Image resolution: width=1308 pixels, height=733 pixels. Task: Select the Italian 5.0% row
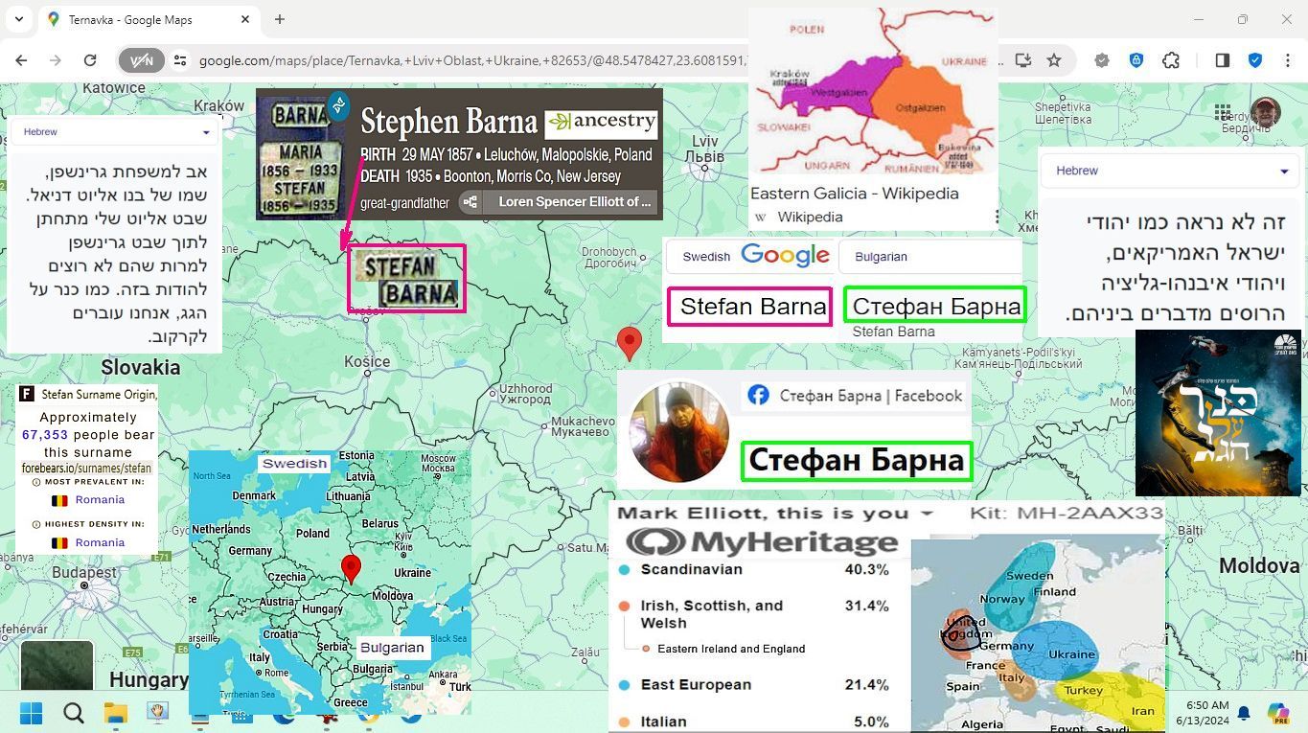click(x=754, y=722)
